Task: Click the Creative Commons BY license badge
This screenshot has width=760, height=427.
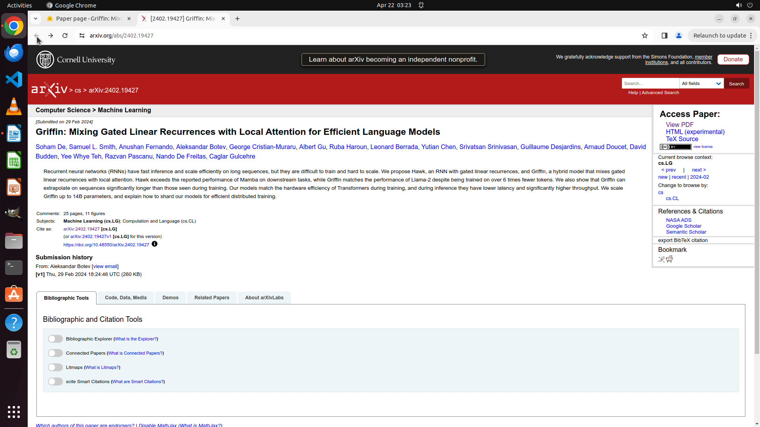Action: [x=675, y=147]
